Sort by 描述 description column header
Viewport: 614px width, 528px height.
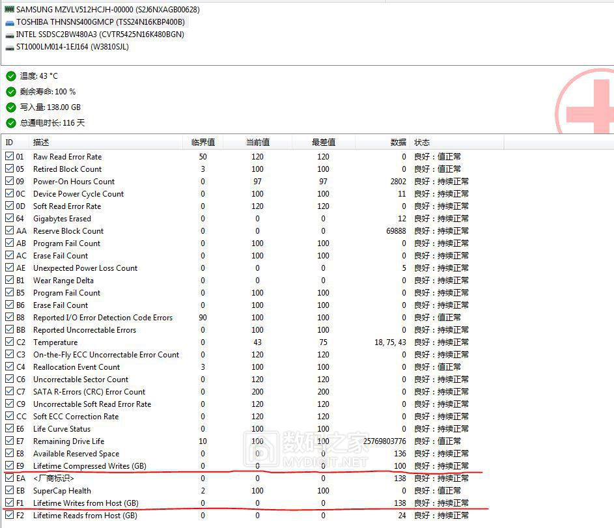(x=105, y=143)
